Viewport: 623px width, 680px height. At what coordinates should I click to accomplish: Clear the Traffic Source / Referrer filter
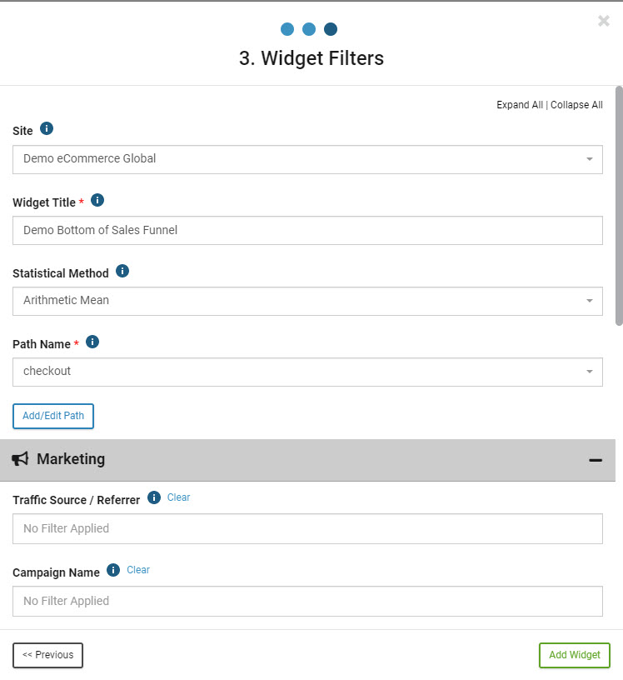click(178, 497)
